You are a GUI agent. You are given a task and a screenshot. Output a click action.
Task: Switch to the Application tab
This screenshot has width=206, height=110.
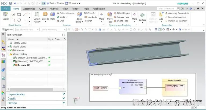(99, 9)
